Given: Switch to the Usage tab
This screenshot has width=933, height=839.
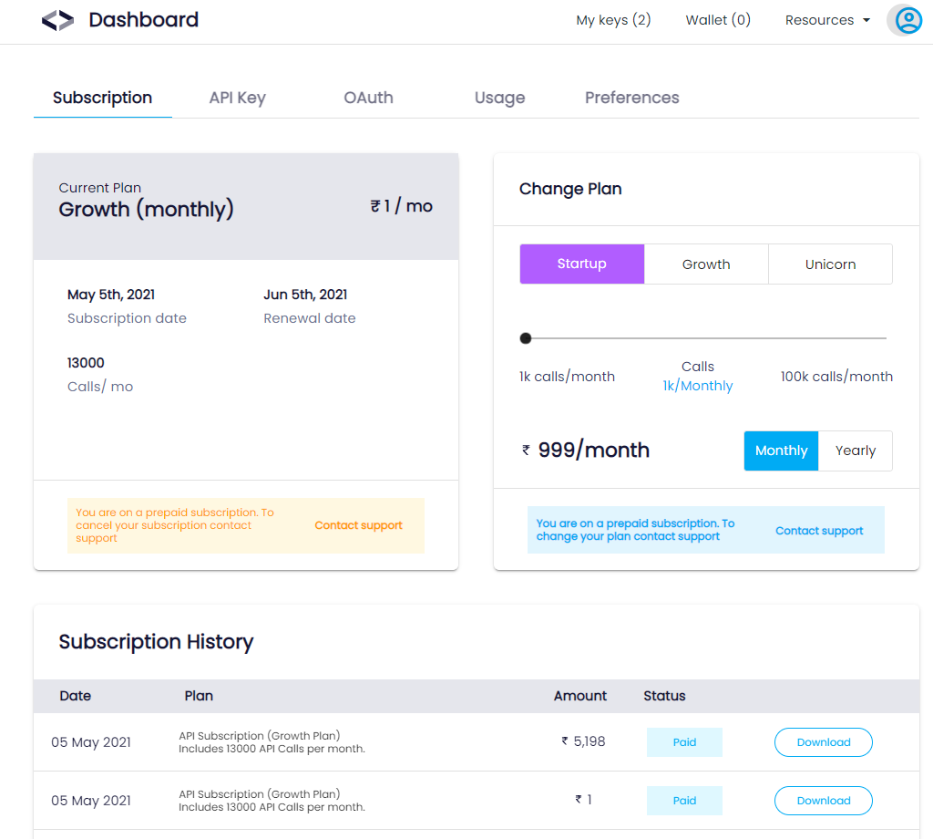Looking at the screenshot, I should [499, 98].
